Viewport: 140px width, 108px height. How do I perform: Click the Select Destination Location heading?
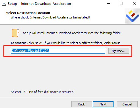(x=28, y=13)
